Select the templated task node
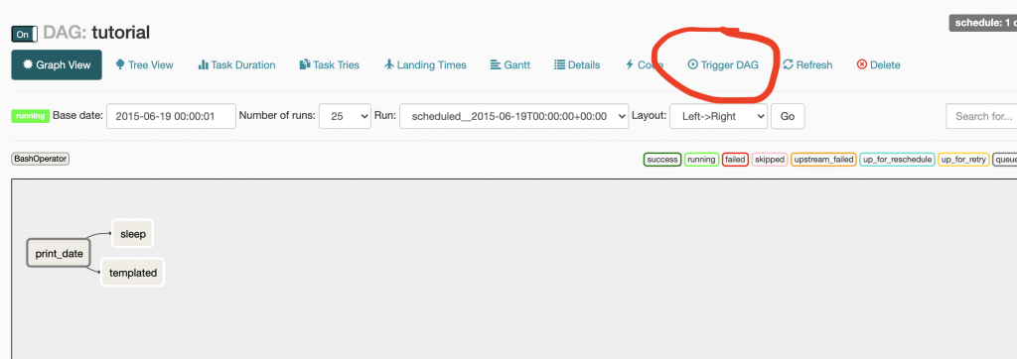The height and width of the screenshot is (359, 1017). coord(133,273)
